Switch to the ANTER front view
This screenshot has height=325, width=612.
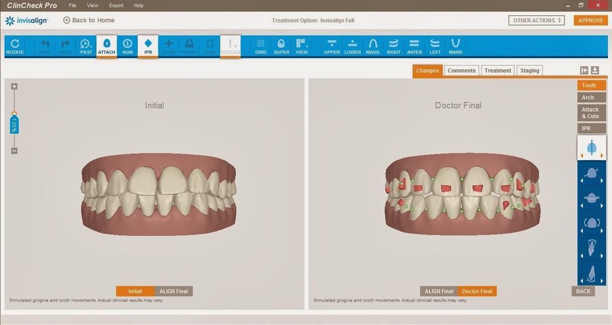414,47
